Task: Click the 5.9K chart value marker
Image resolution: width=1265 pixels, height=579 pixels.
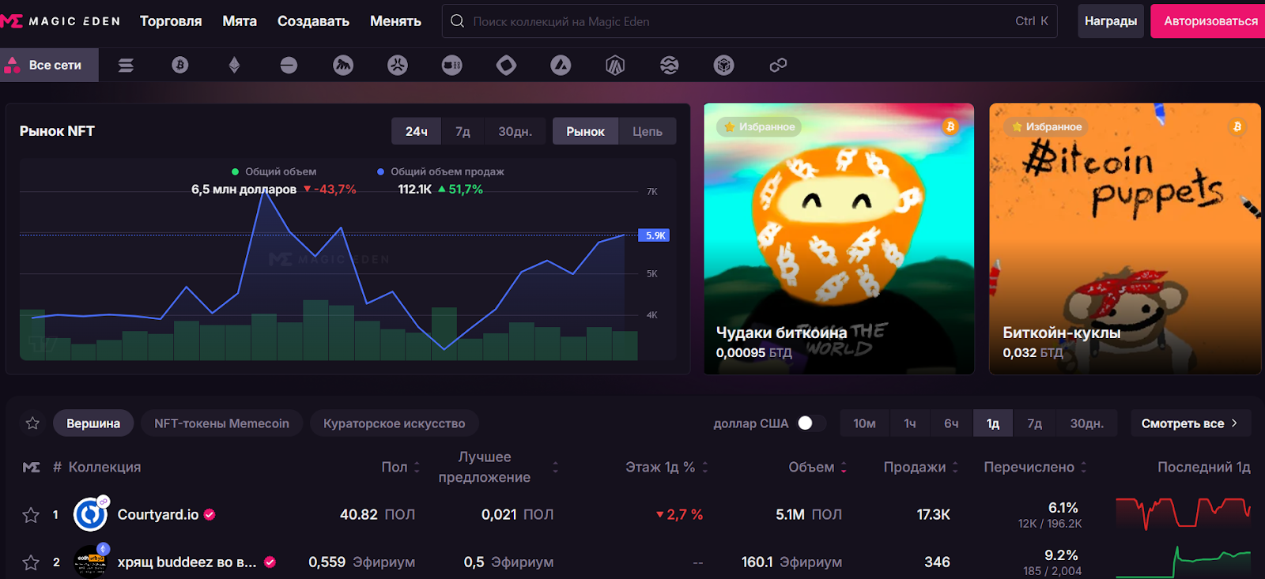Action: 654,235
